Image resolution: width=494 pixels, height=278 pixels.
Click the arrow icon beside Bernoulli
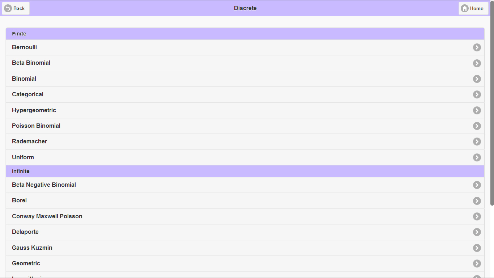(477, 47)
